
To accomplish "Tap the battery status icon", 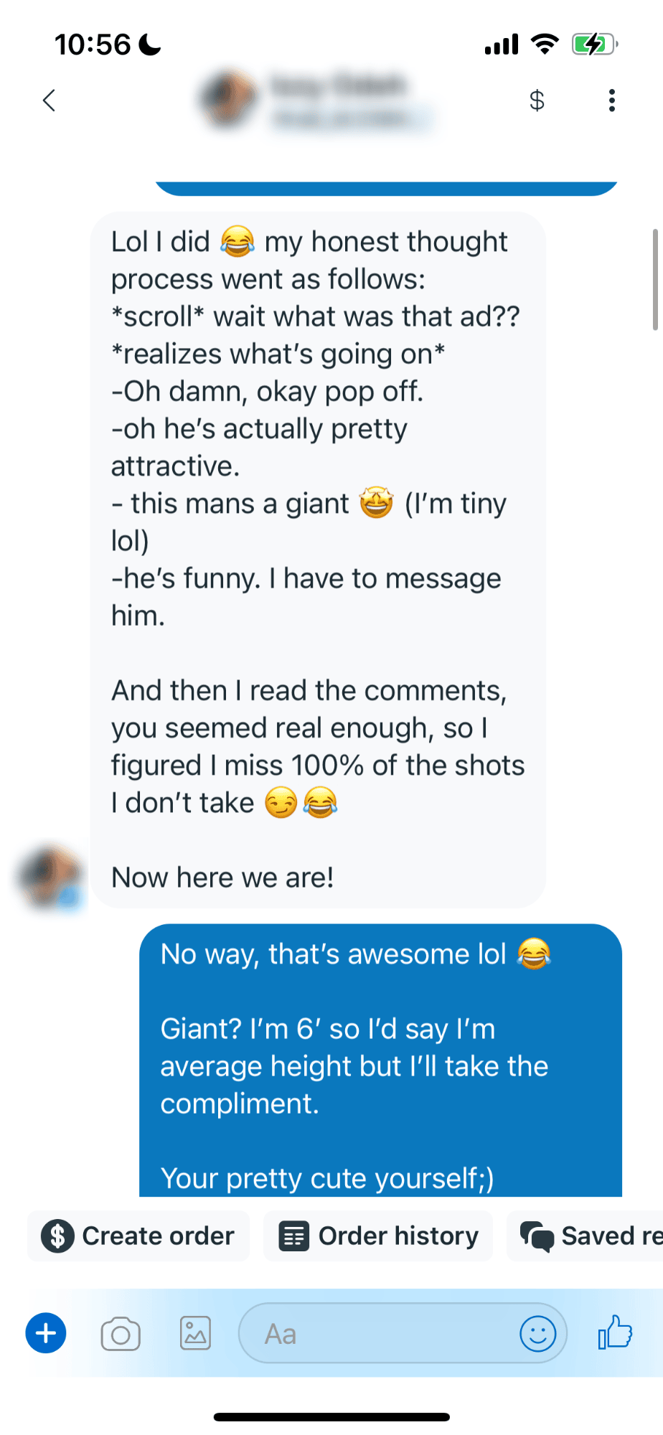I will (x=593, y=44).
